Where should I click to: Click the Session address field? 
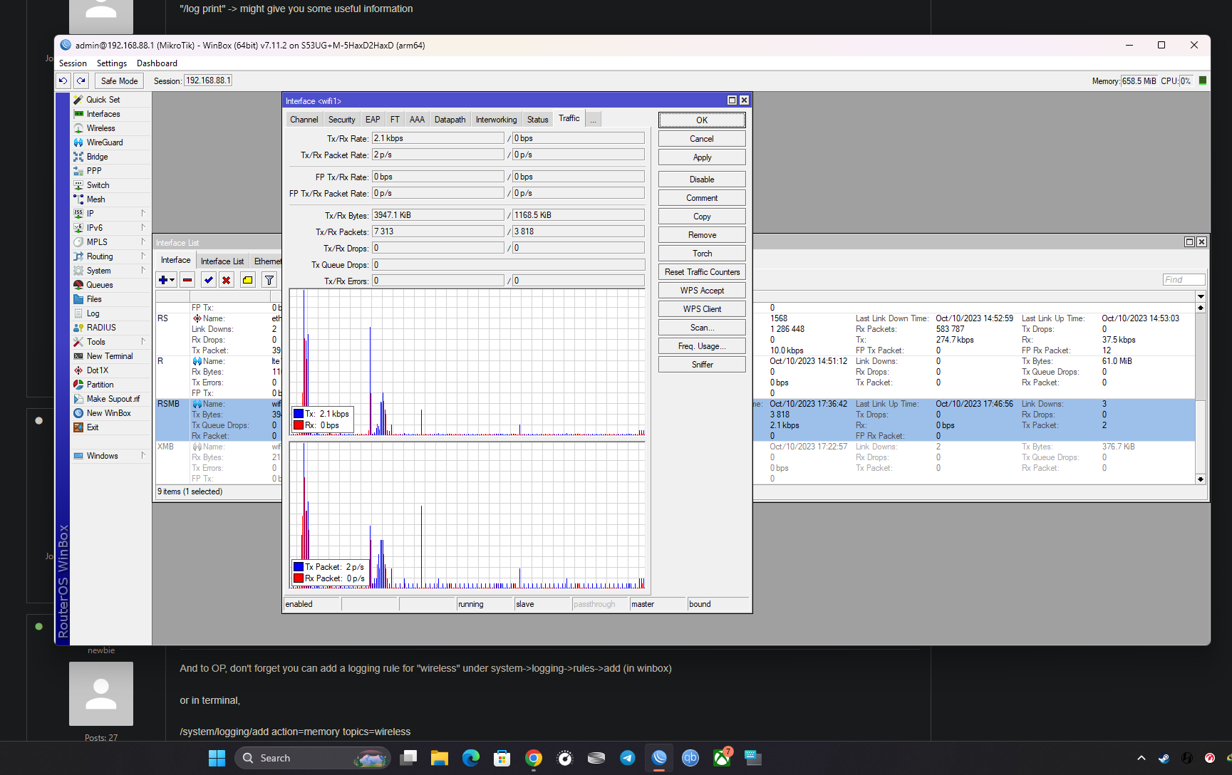click(x=208, y=80)
